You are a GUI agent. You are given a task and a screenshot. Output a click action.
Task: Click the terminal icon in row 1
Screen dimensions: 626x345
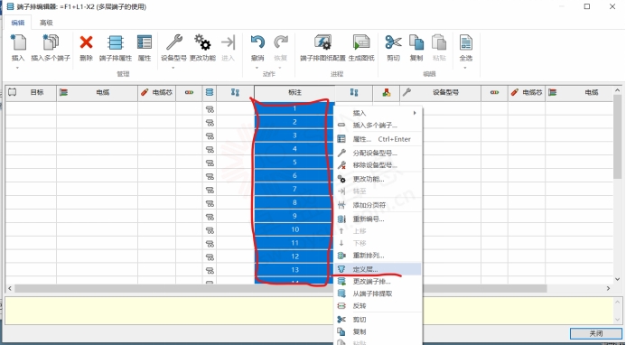click(210, 108)
